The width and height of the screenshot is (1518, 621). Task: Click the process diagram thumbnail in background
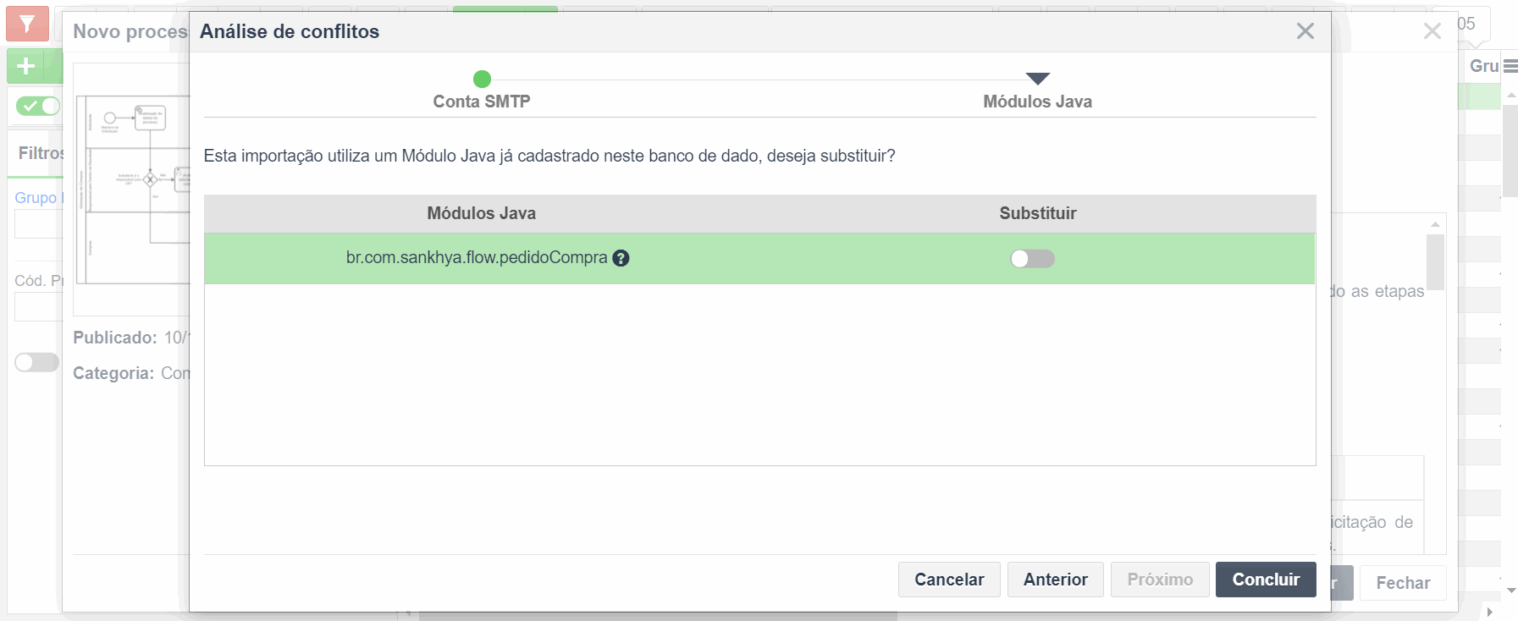click(133, 190)
